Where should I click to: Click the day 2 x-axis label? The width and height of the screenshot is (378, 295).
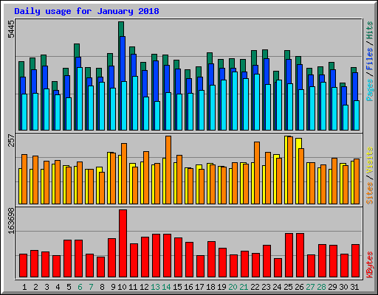[35, 287]
